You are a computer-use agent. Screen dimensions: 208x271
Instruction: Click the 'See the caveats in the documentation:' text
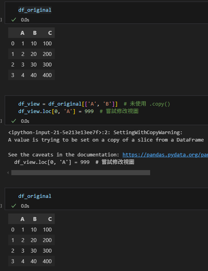(64, 155)
